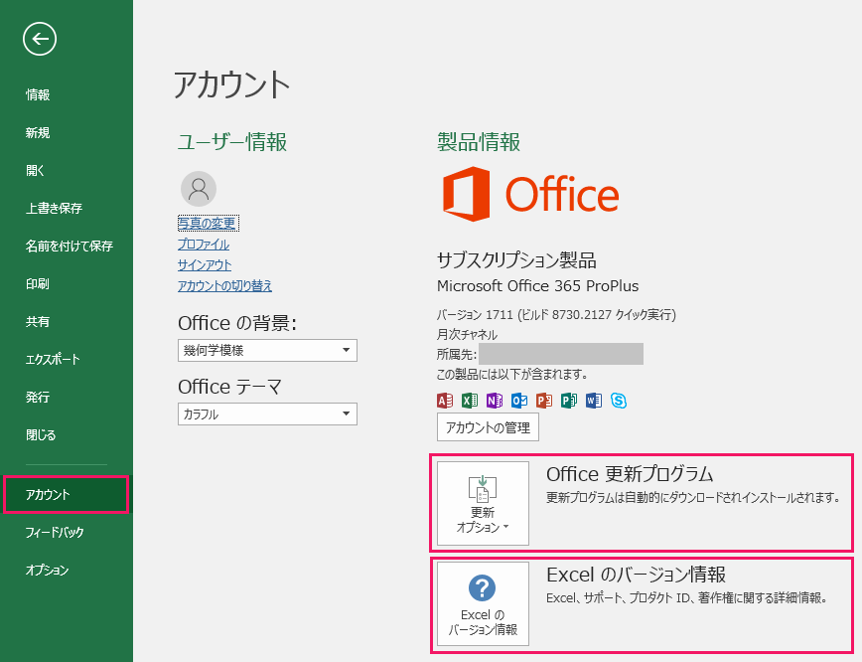Click the Publisher app icon

568,401
